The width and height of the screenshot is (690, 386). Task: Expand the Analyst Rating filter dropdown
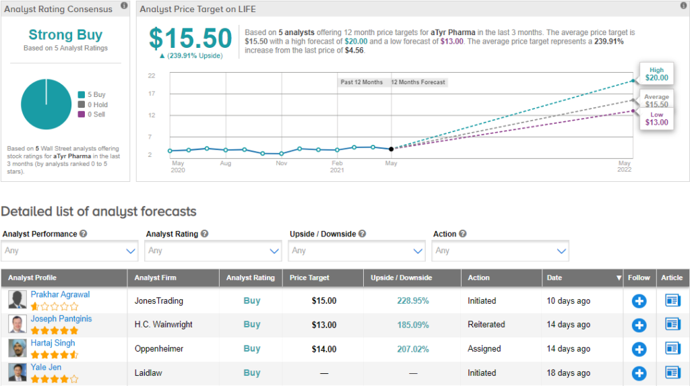pos(213,251)
